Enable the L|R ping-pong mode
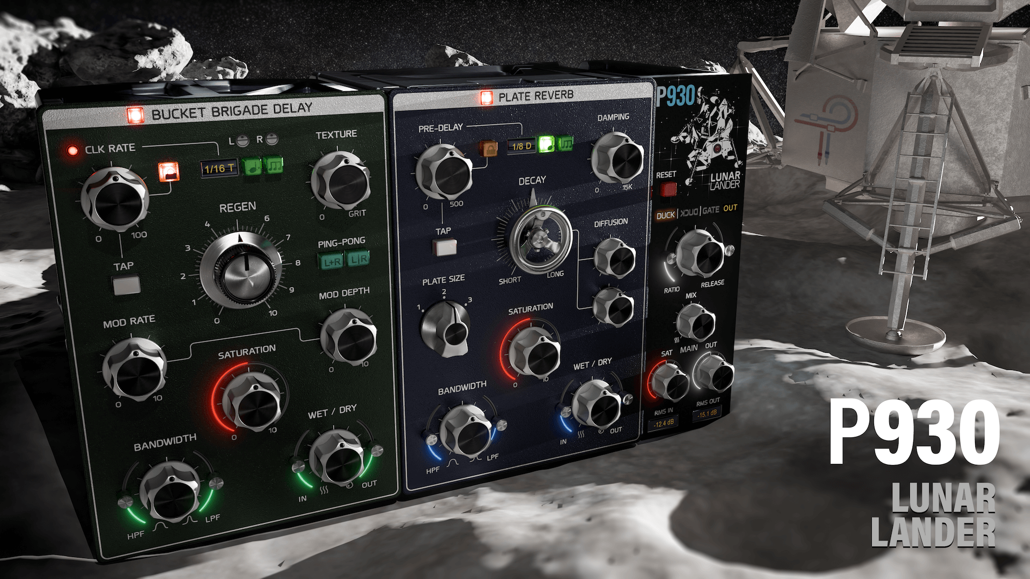 [x=358, y=259]
